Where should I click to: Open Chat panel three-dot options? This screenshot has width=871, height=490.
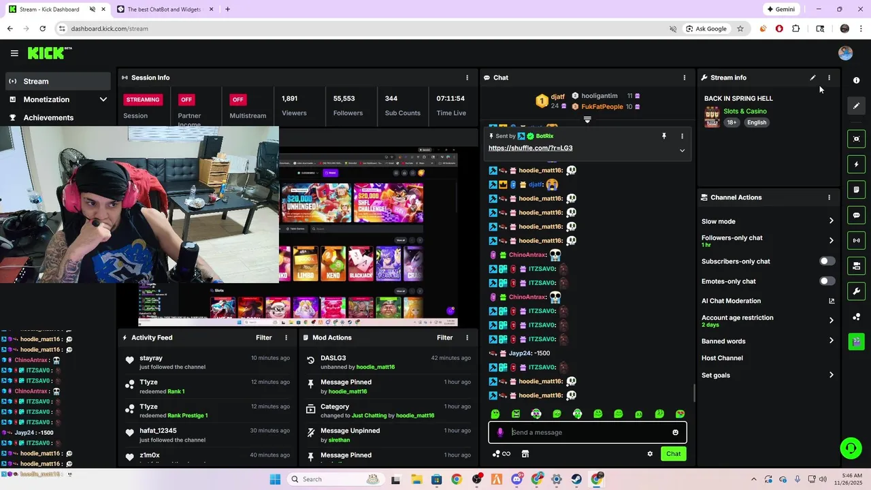point(685,78)
